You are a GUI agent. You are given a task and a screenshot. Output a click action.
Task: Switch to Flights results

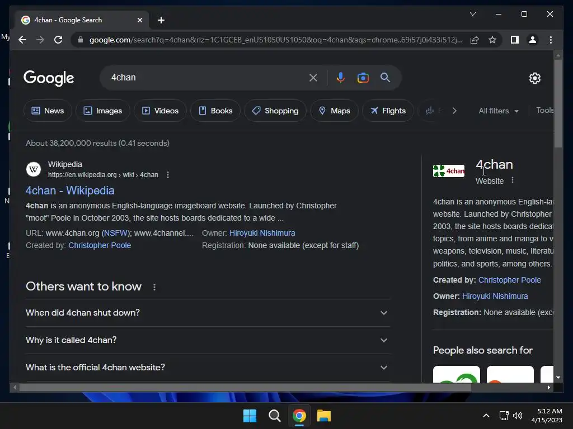(x=388, y=111)
